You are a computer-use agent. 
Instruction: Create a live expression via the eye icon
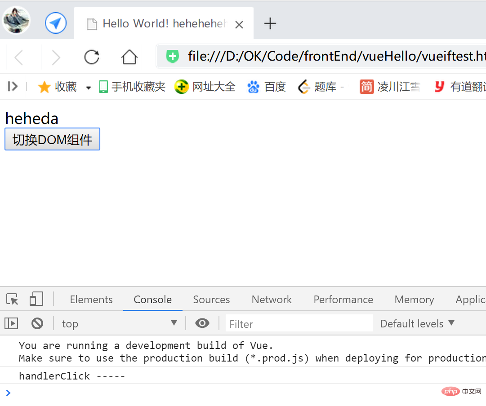pyautogui.click(x=202, y=323)
